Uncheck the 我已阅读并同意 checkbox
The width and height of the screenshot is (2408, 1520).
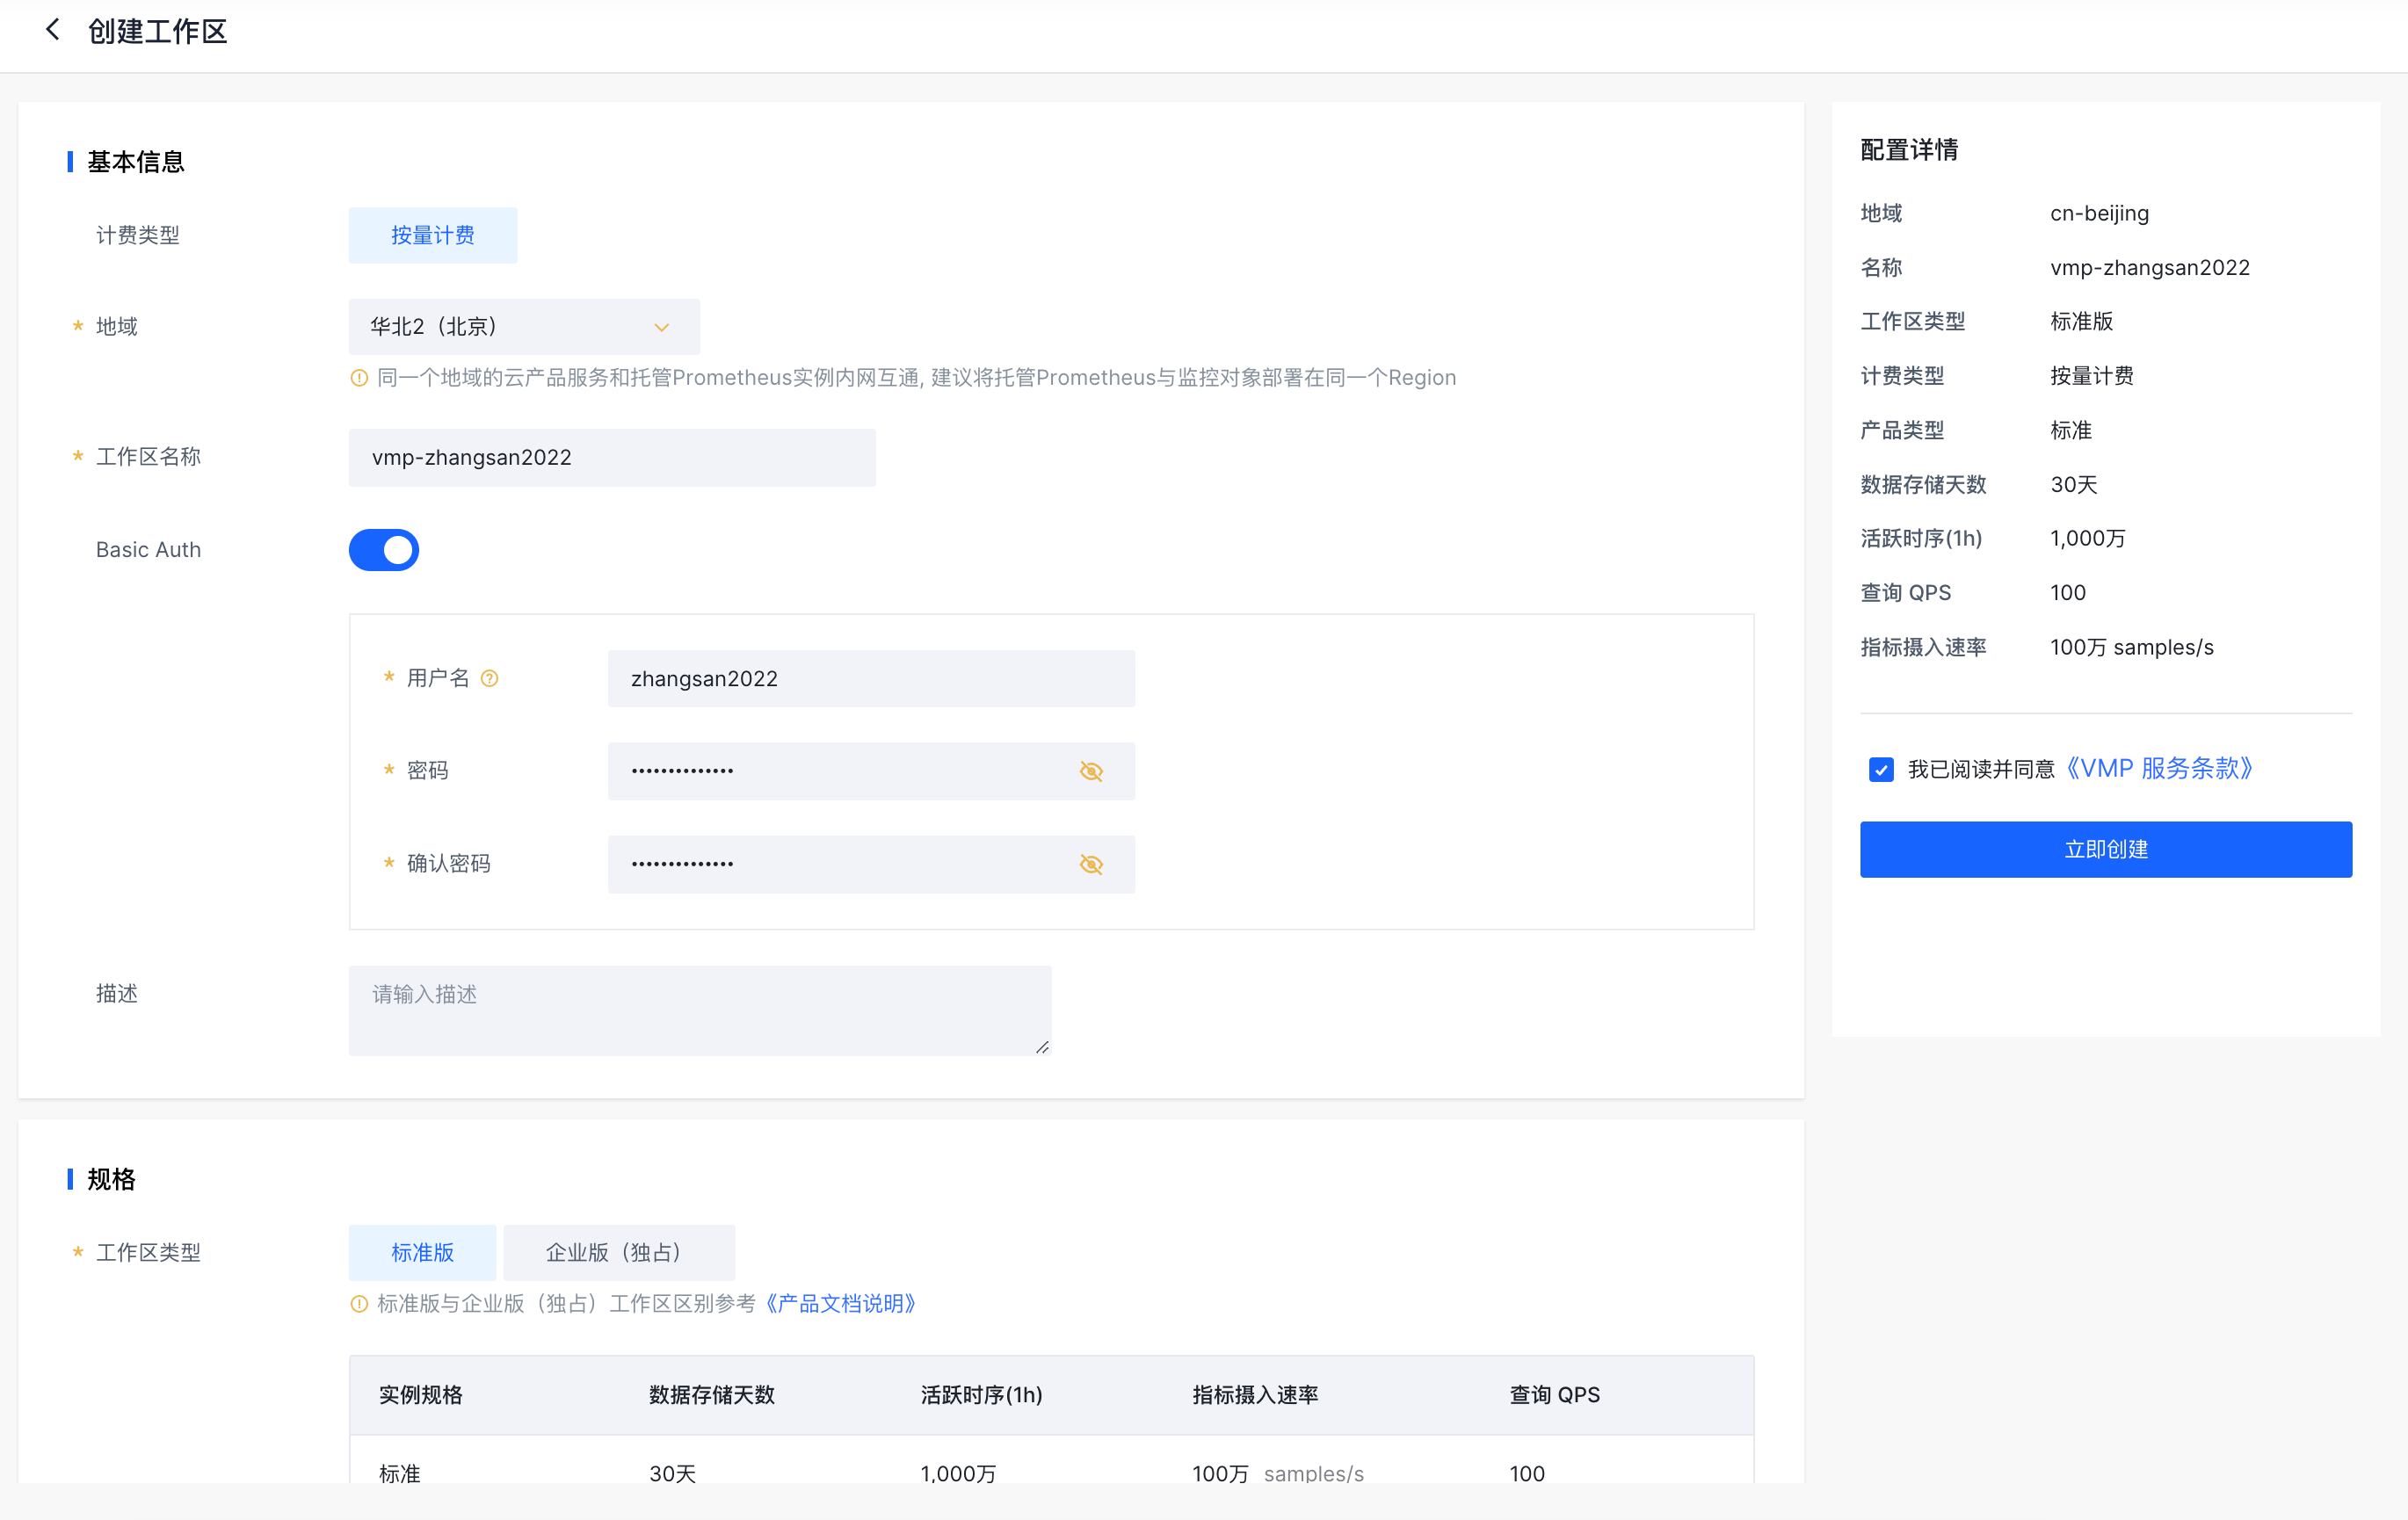pyautogui.click(x=1881, y=769)
